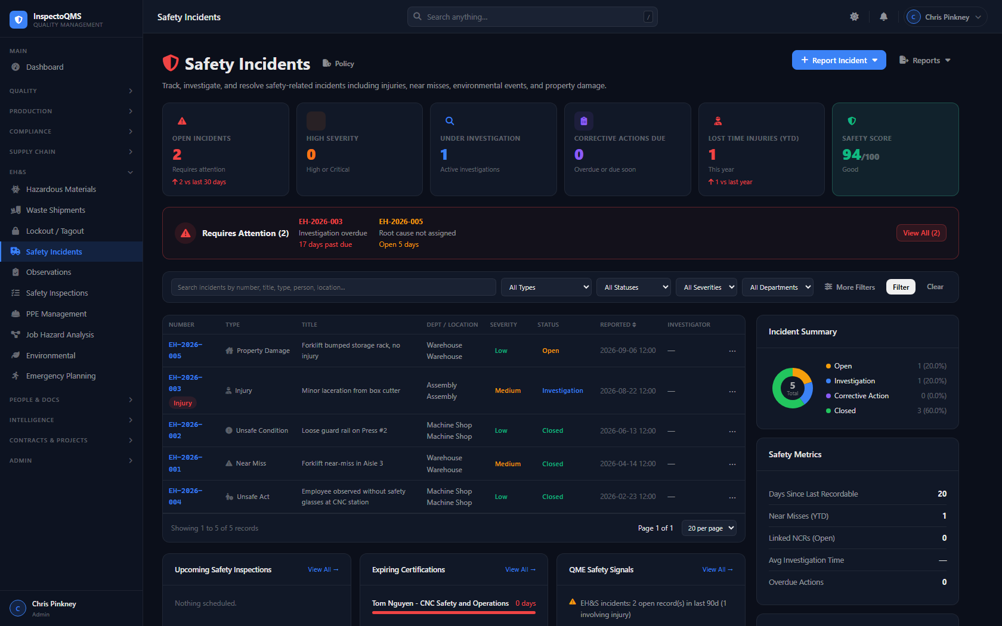
Task: Open row actions for EH-2026-002
Action: pyautogui.click(x=732, y=431)
